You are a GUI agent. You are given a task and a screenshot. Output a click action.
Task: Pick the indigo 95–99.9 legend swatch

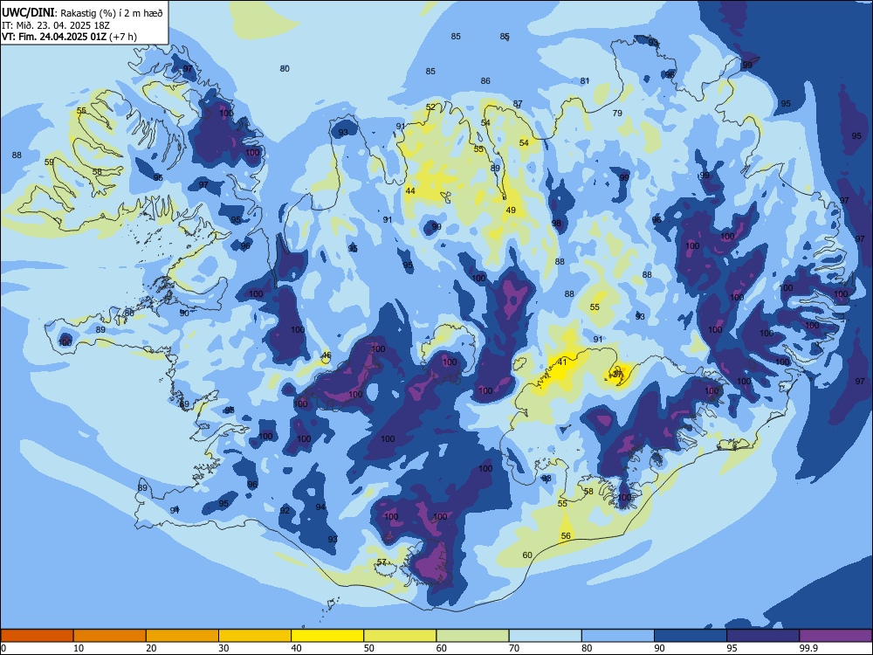(x=763, y=636)
